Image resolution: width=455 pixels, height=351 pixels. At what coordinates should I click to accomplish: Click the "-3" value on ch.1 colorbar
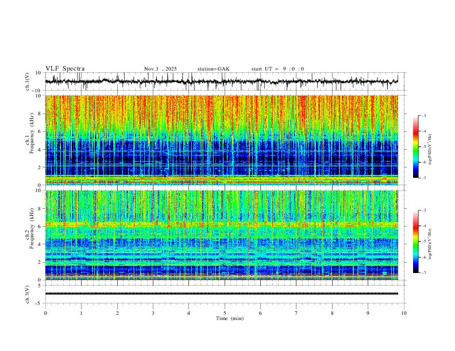[423, 115]
